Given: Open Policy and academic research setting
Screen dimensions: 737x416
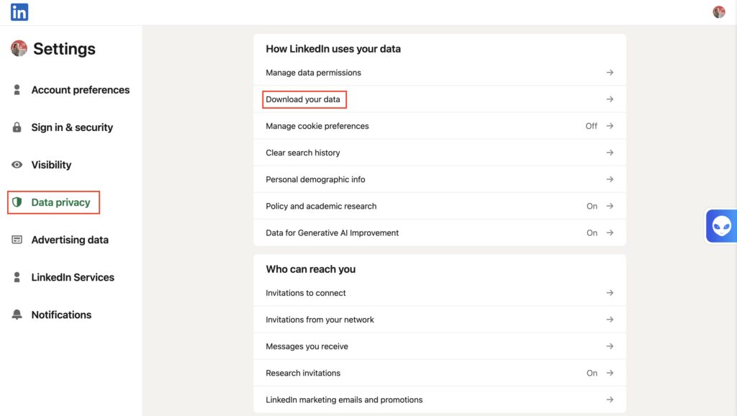Looking at the screenshot, I should (440, 206).
